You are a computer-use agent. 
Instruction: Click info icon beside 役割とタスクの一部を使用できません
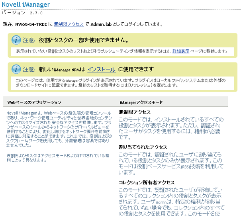tap(16, 40)
